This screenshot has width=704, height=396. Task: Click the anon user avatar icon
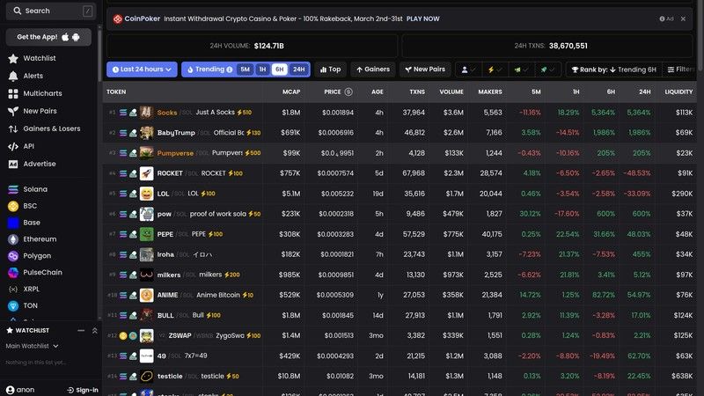click(x=11, y=390)
